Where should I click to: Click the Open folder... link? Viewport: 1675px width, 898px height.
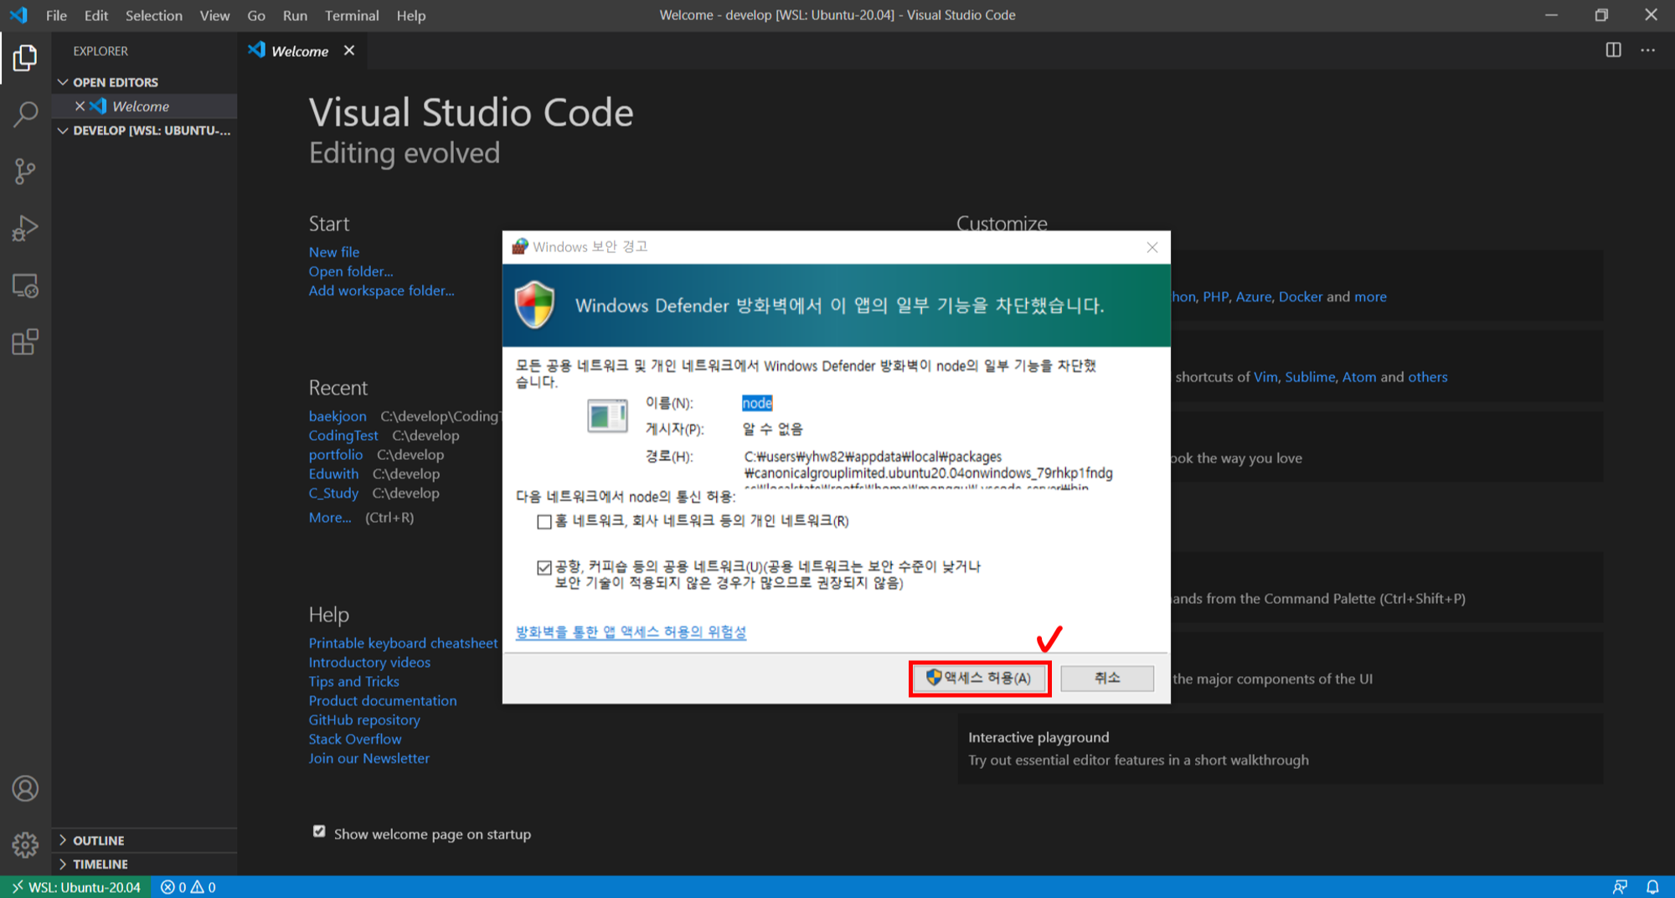[350, 271]
